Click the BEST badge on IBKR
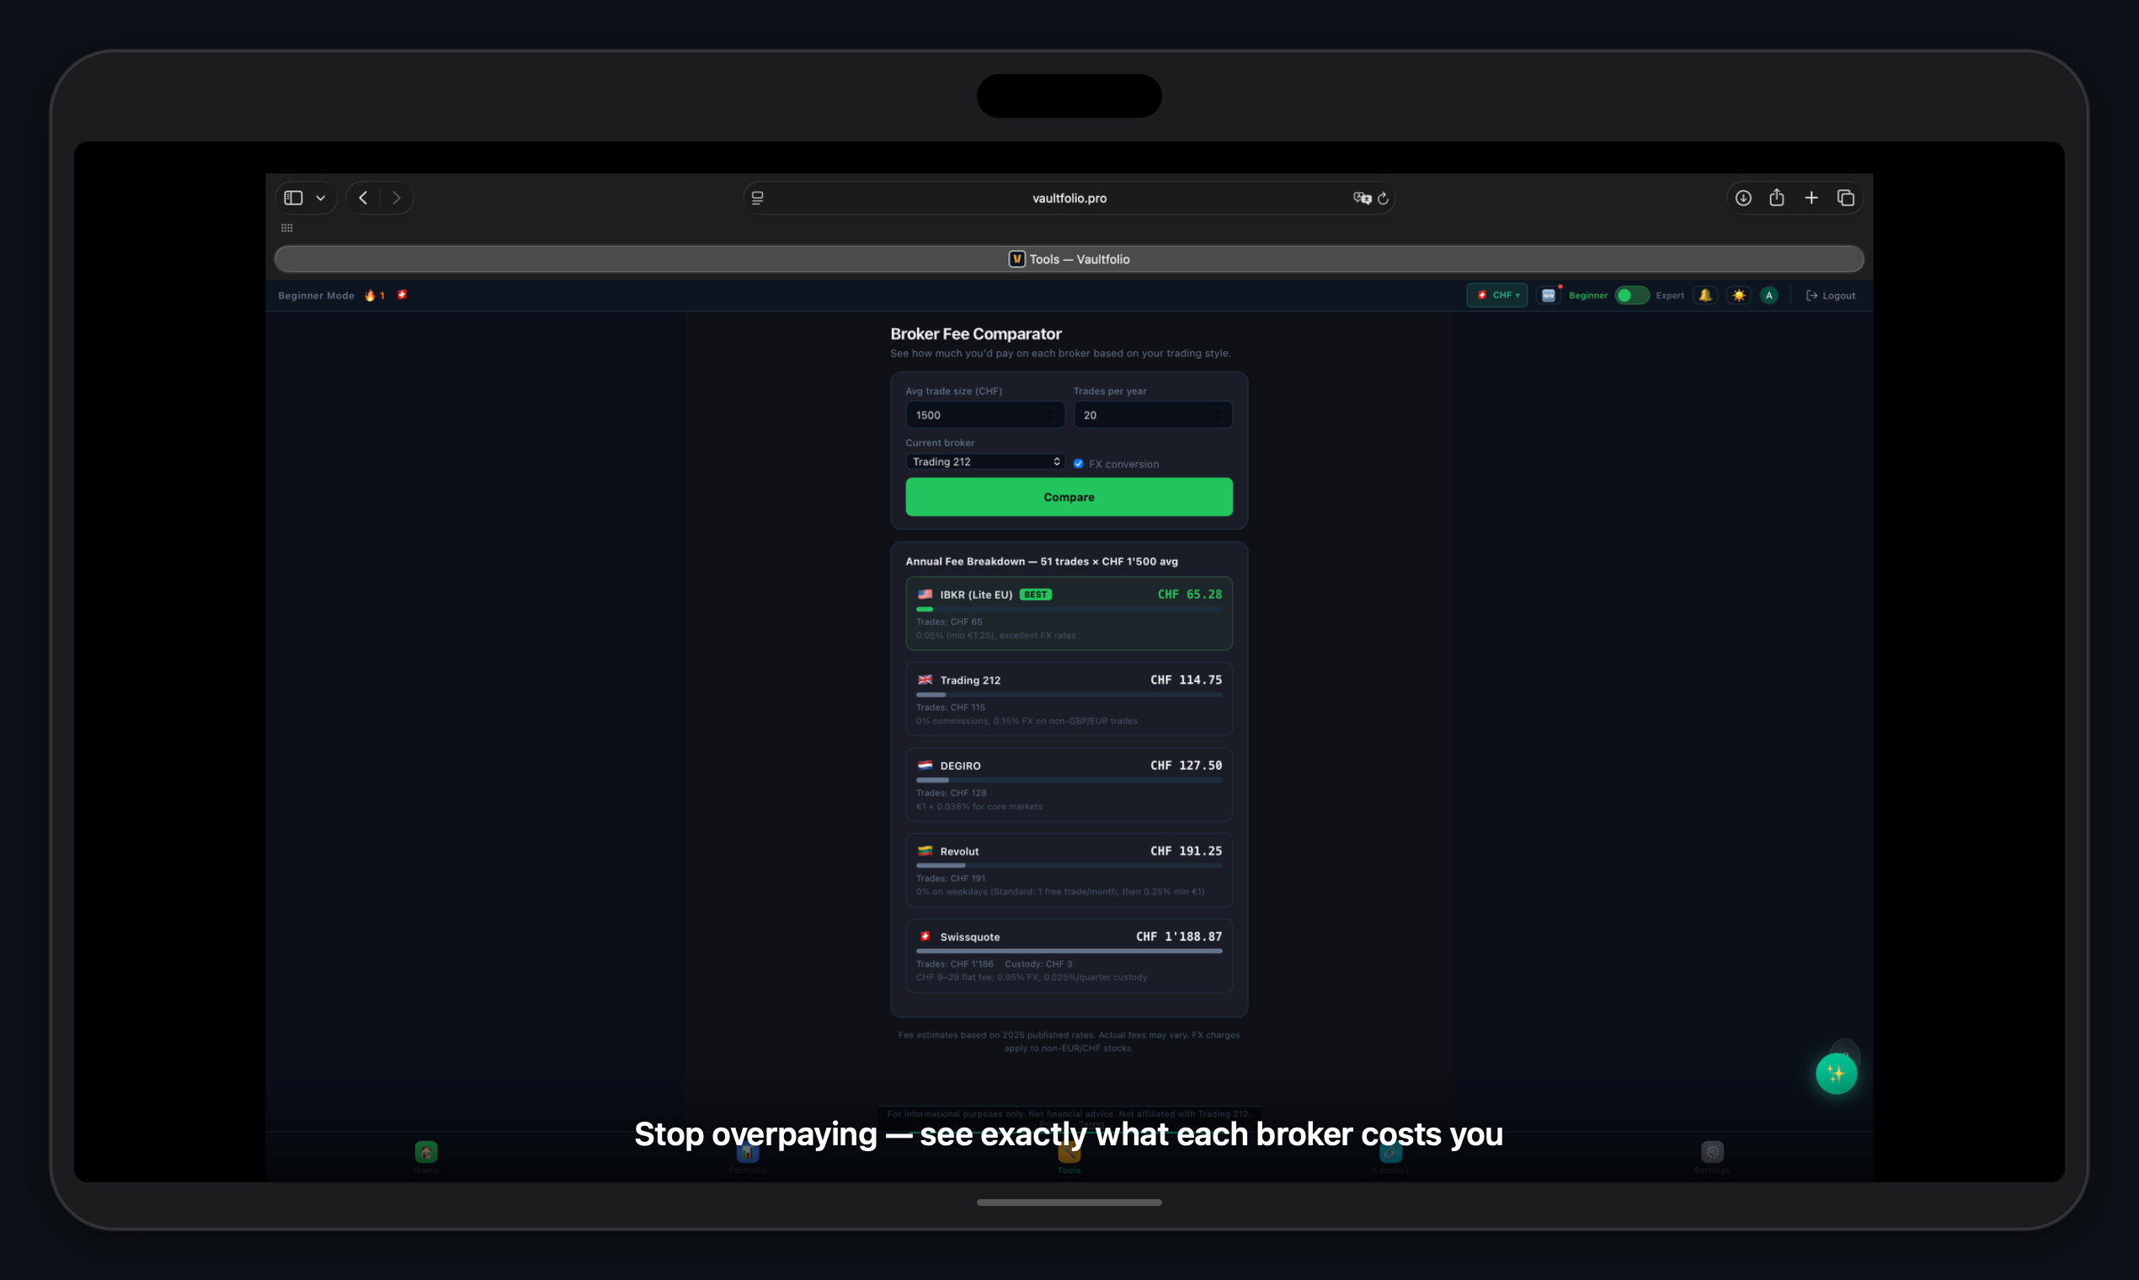 pos(1035,595)
